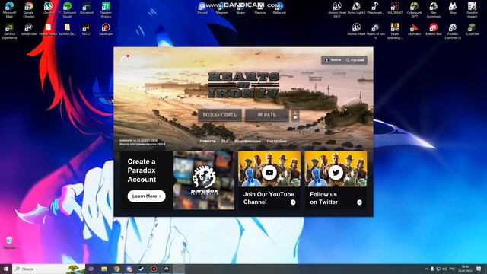487x274 pixels.
Task: Open Microsoft Edge desktop icon
Action: (9, 9)
